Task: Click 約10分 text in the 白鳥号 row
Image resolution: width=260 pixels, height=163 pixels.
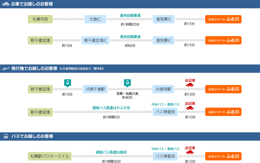Action: point(190,161)
